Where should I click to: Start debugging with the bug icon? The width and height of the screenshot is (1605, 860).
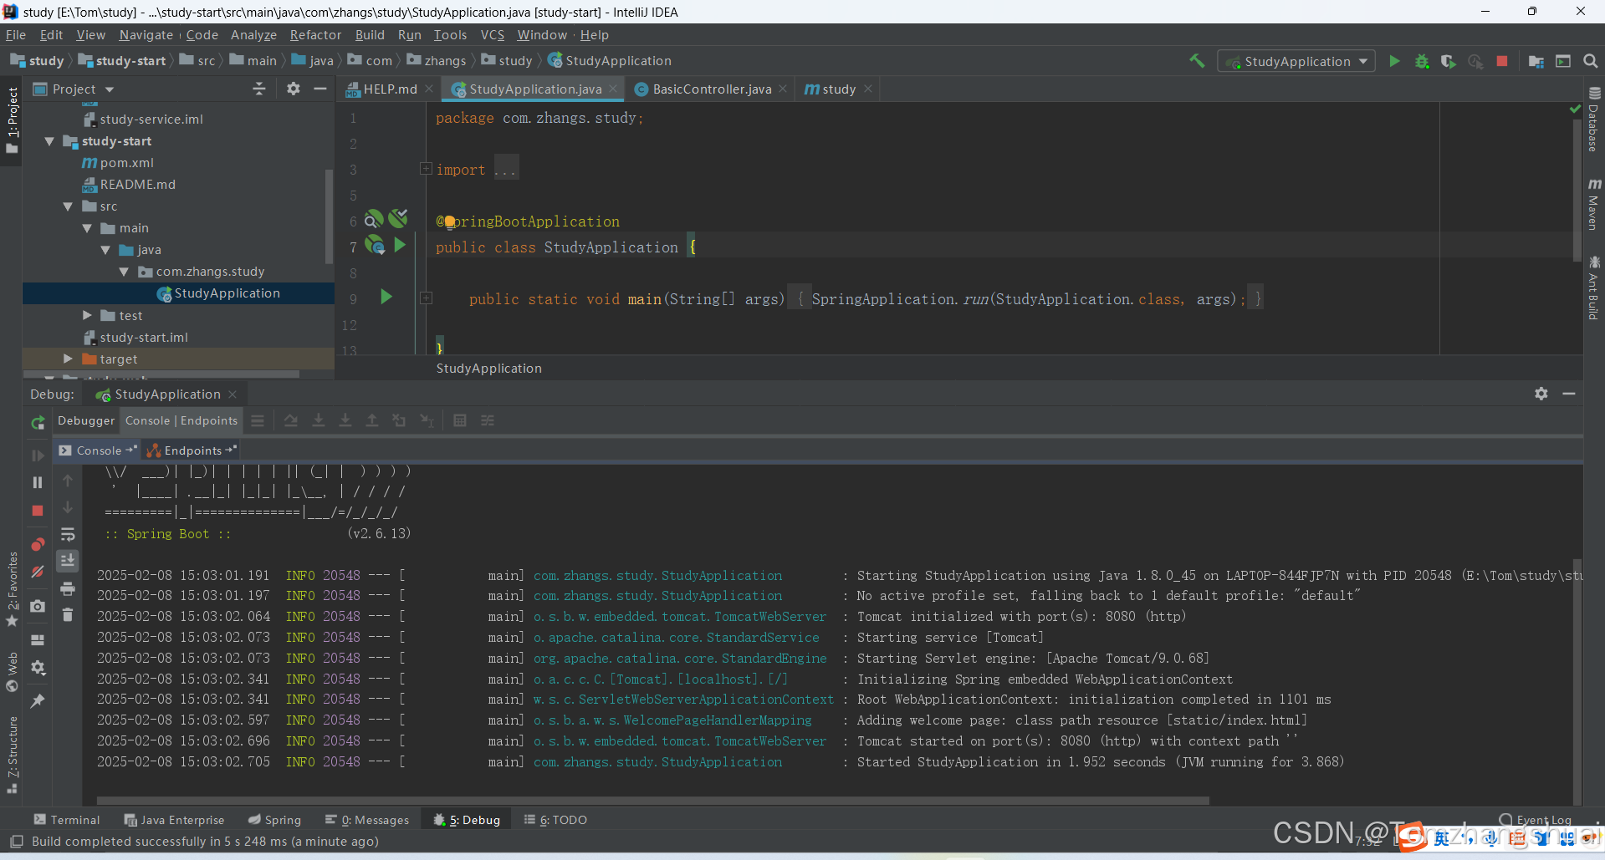(x=1422, y=60)
